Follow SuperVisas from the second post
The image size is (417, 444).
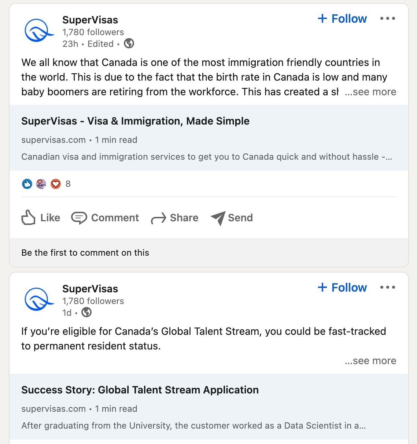(x=342, y=288)
